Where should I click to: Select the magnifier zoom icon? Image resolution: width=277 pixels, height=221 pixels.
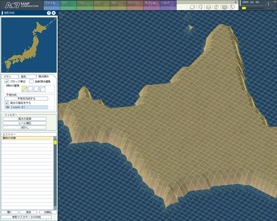click(x=200, y=7)
